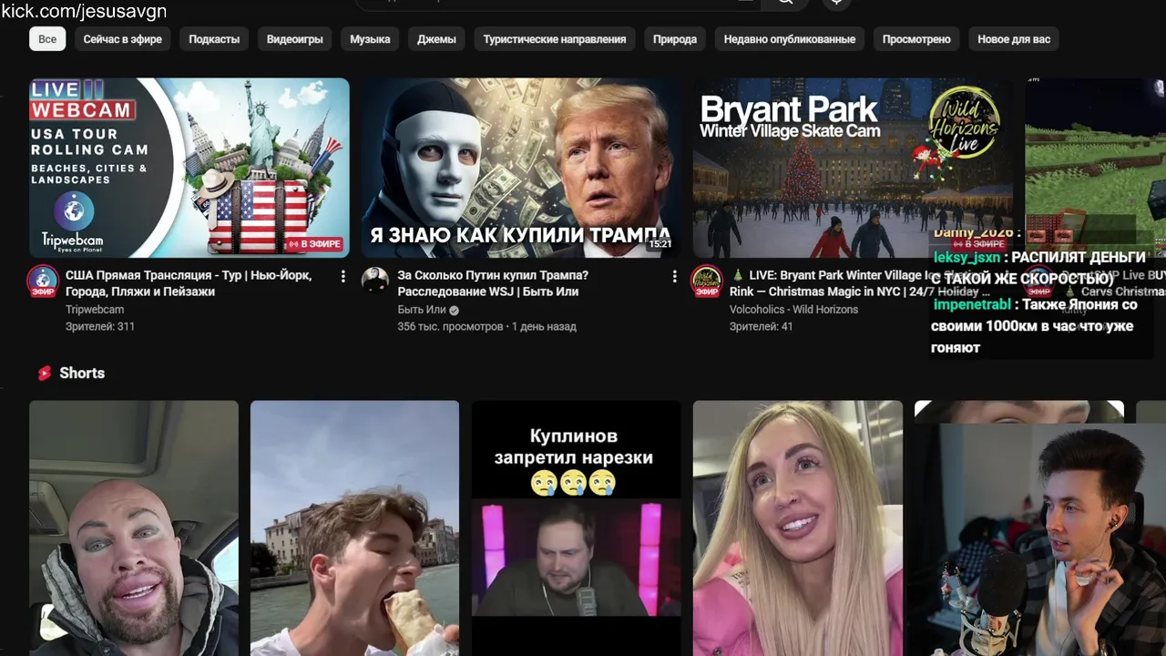This screenshot has height=656, width=1166.
Task: Open the USA Tour Rolling Cam thumbnail
Action: (x=189, y=168)
